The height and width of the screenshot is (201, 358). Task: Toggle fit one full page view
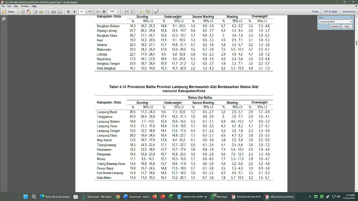click(x=133, y=12)
